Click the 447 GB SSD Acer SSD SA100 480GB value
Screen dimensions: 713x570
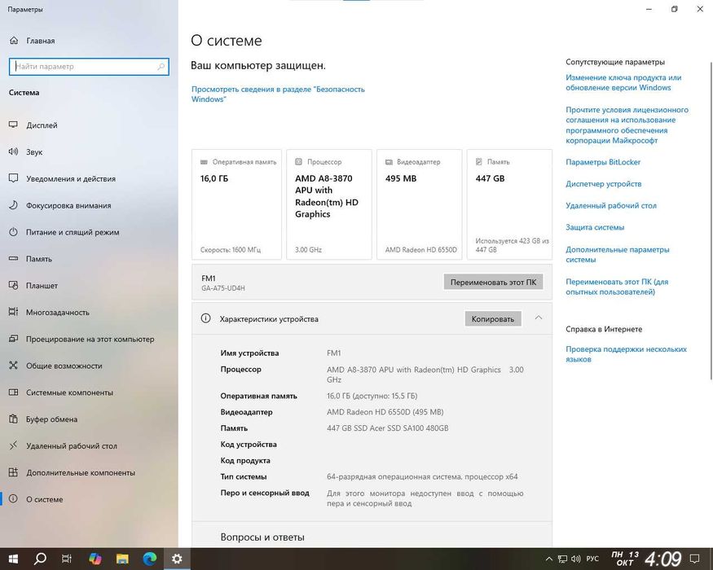(387, 428)
